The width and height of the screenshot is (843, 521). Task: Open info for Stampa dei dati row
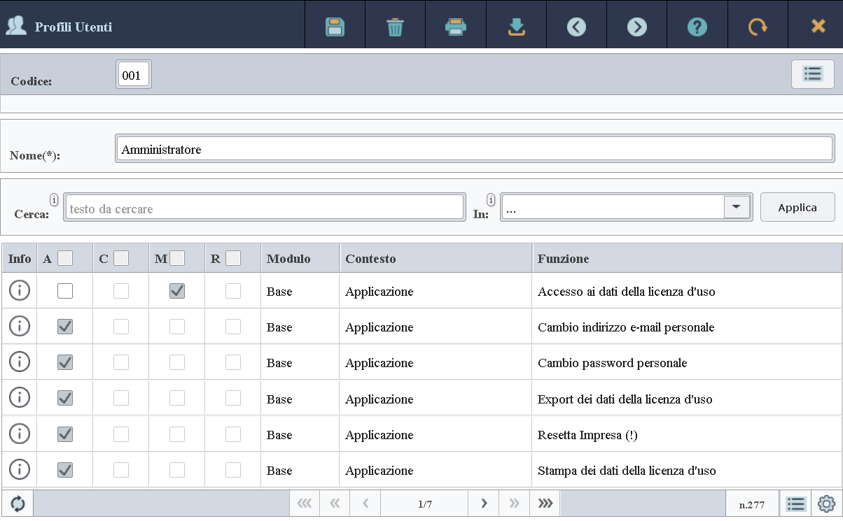tap(20, 469)
